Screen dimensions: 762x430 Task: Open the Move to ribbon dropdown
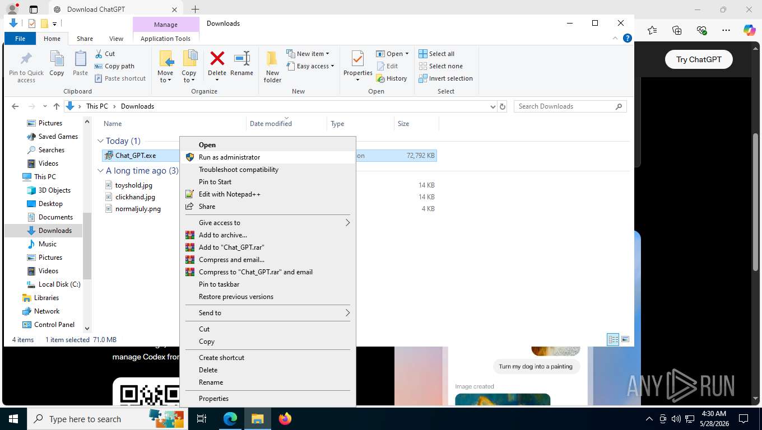click(165, 67)
